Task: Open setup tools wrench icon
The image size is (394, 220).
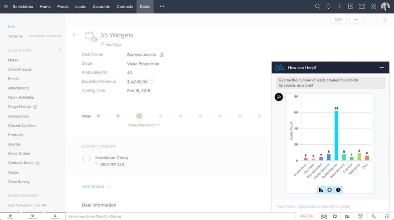Action: point(373,6)
